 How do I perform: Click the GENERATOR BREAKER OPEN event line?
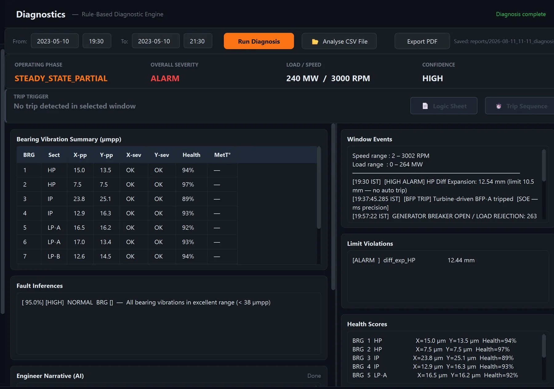444,216
